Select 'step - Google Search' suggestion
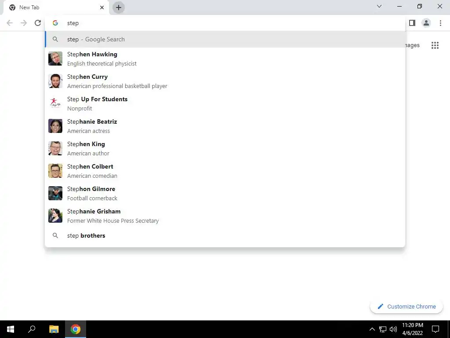Screen dimensions: 450x338 click(x=225, y=39)
